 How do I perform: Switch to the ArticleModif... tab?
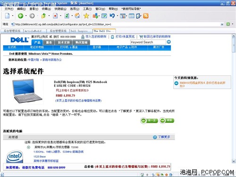pyautogui.click(x=35, y=31)
